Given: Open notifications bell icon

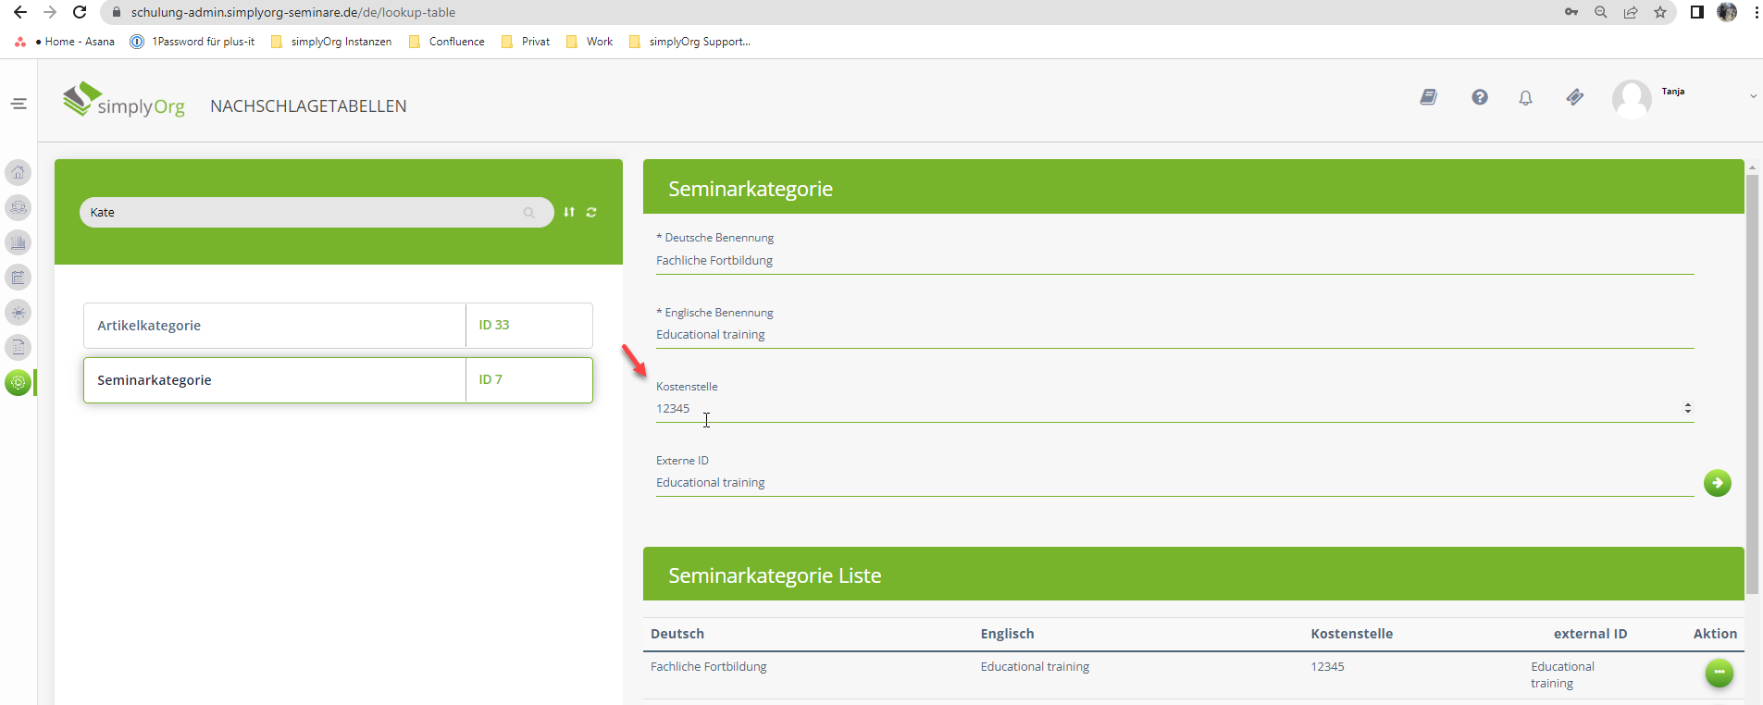Looking at the screenshot, I should tap(1525, 98).
